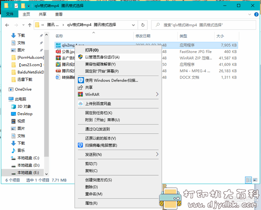This screenshot has width=261, height=210.
Task: Open pinned 文档 in quick access
Action: [x=21, y=43]
